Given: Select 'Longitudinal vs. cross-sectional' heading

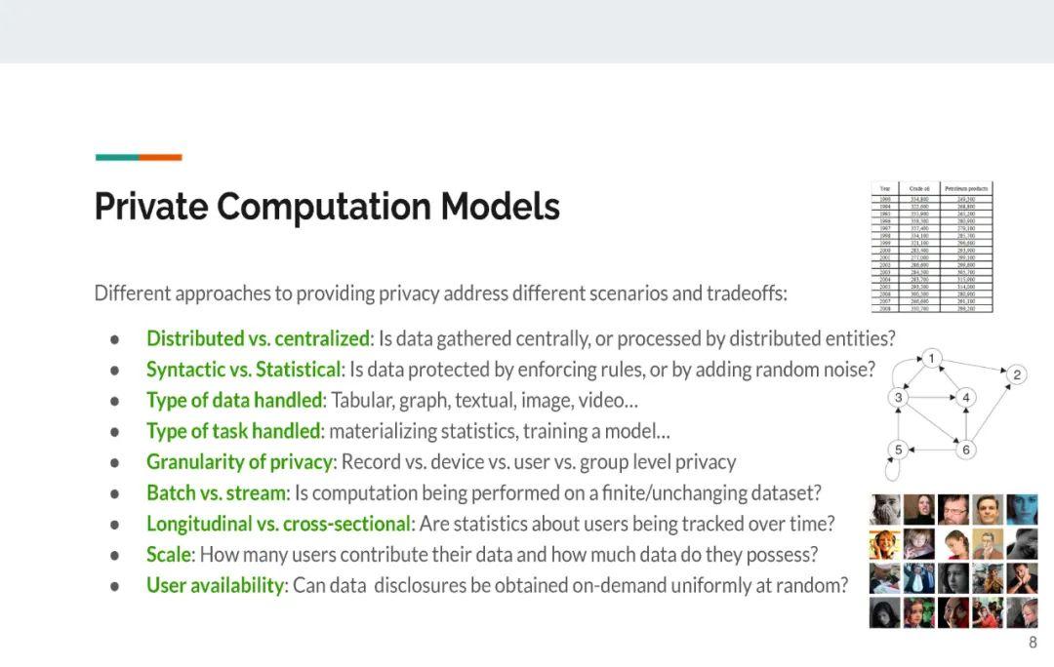Looking at the screenshot, I should [x=279, y=524].
